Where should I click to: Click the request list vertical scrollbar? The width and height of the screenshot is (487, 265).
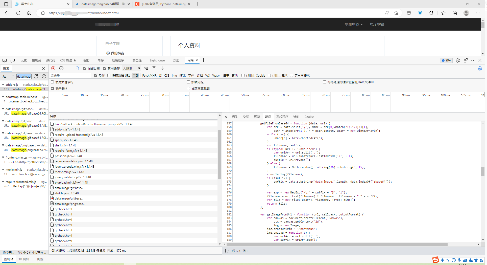tap(220, 154)
